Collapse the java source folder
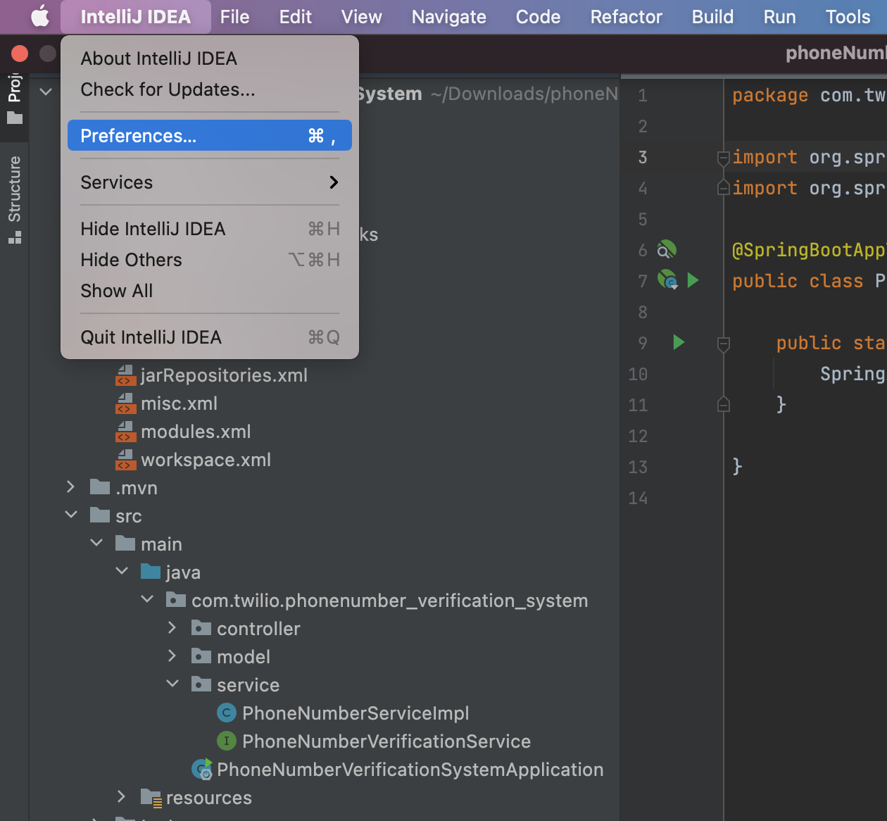Viewport: 887px width, 821px height. (x=122, y=571)
